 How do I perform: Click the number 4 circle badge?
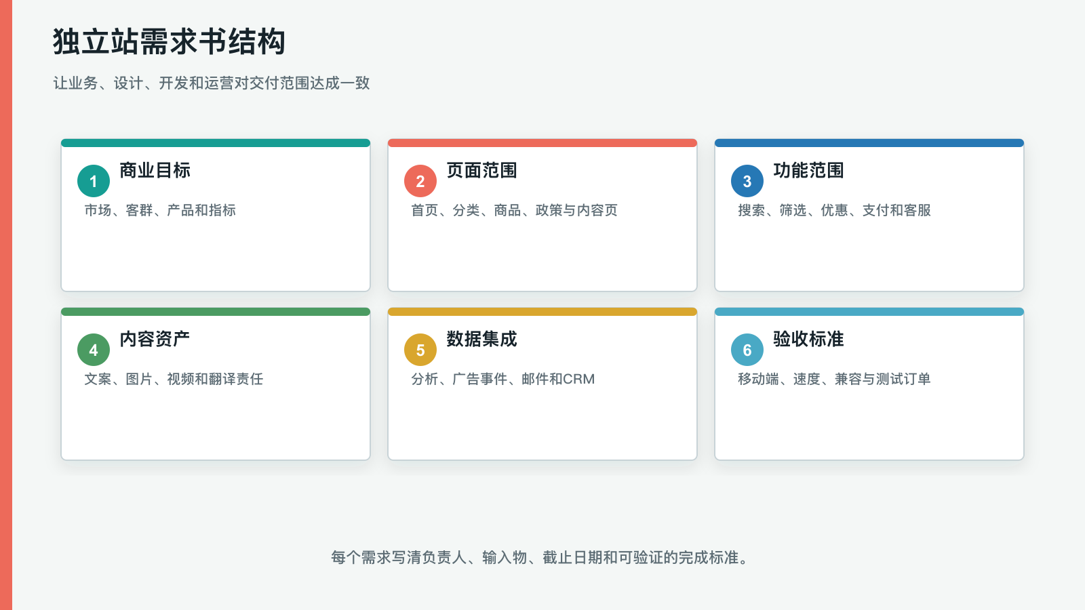coord(94,350)
